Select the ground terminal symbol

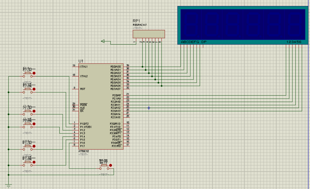tap(9, 186)
